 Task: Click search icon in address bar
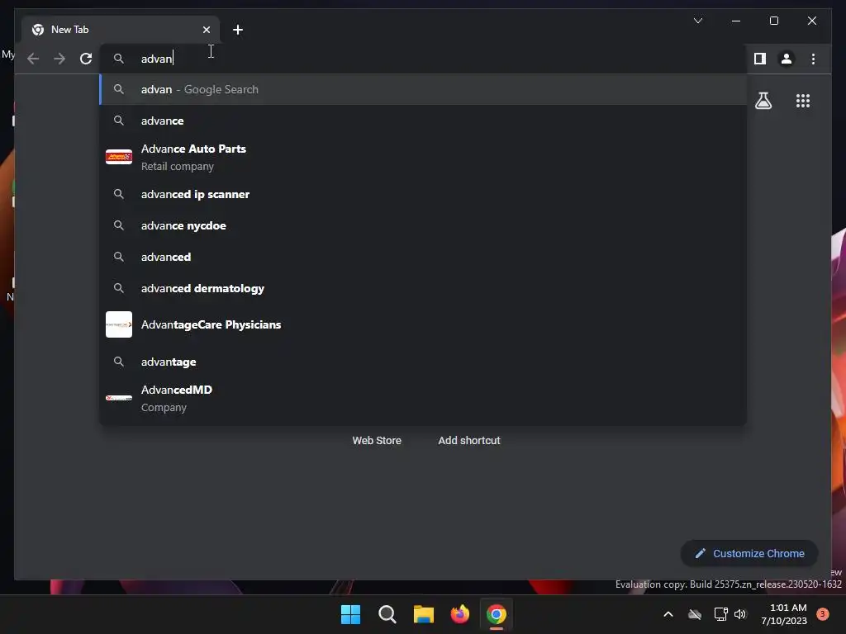click(119, 59)
